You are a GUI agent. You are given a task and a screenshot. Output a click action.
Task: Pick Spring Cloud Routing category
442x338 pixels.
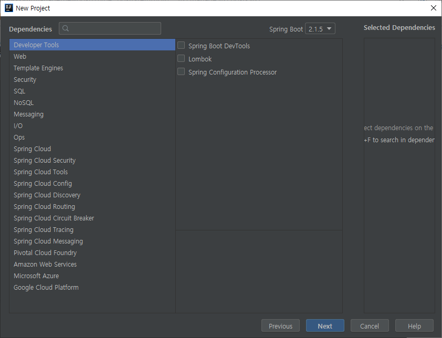[x=92, y=207]
